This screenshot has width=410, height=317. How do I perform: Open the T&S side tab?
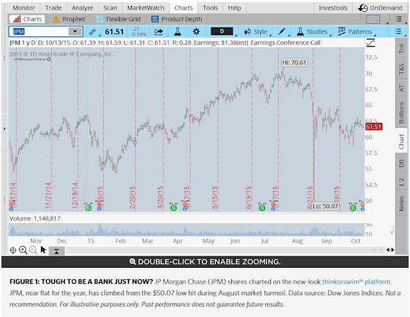pyautogui.click(x=401, y=68)
